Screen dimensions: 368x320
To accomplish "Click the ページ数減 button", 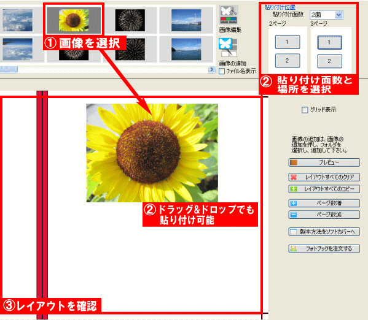I will (324, 215).
